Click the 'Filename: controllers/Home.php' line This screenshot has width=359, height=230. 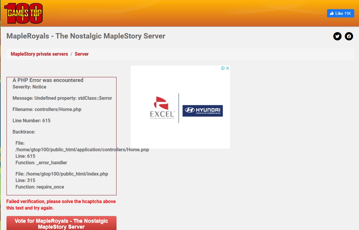point(47,110)
